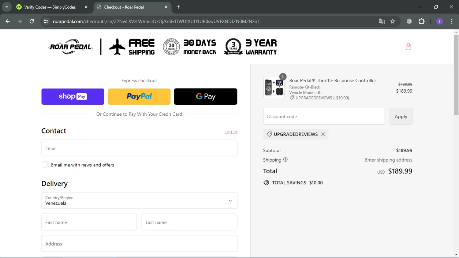Viewport: 459px width, 258px height.
Task: Click the Roar Pedal logo
Action: click(71, 47)
